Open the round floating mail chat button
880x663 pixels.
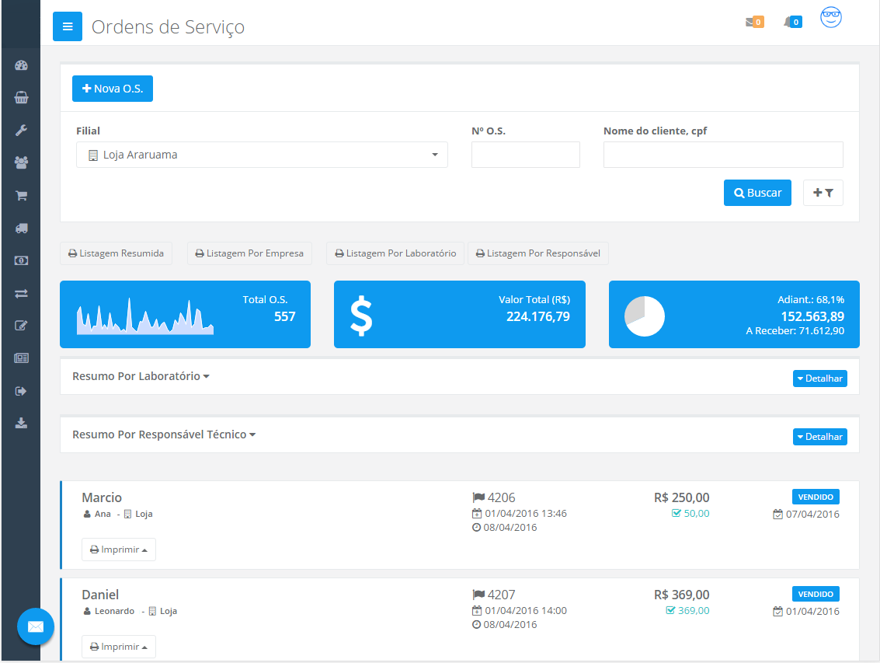point(36,626)
